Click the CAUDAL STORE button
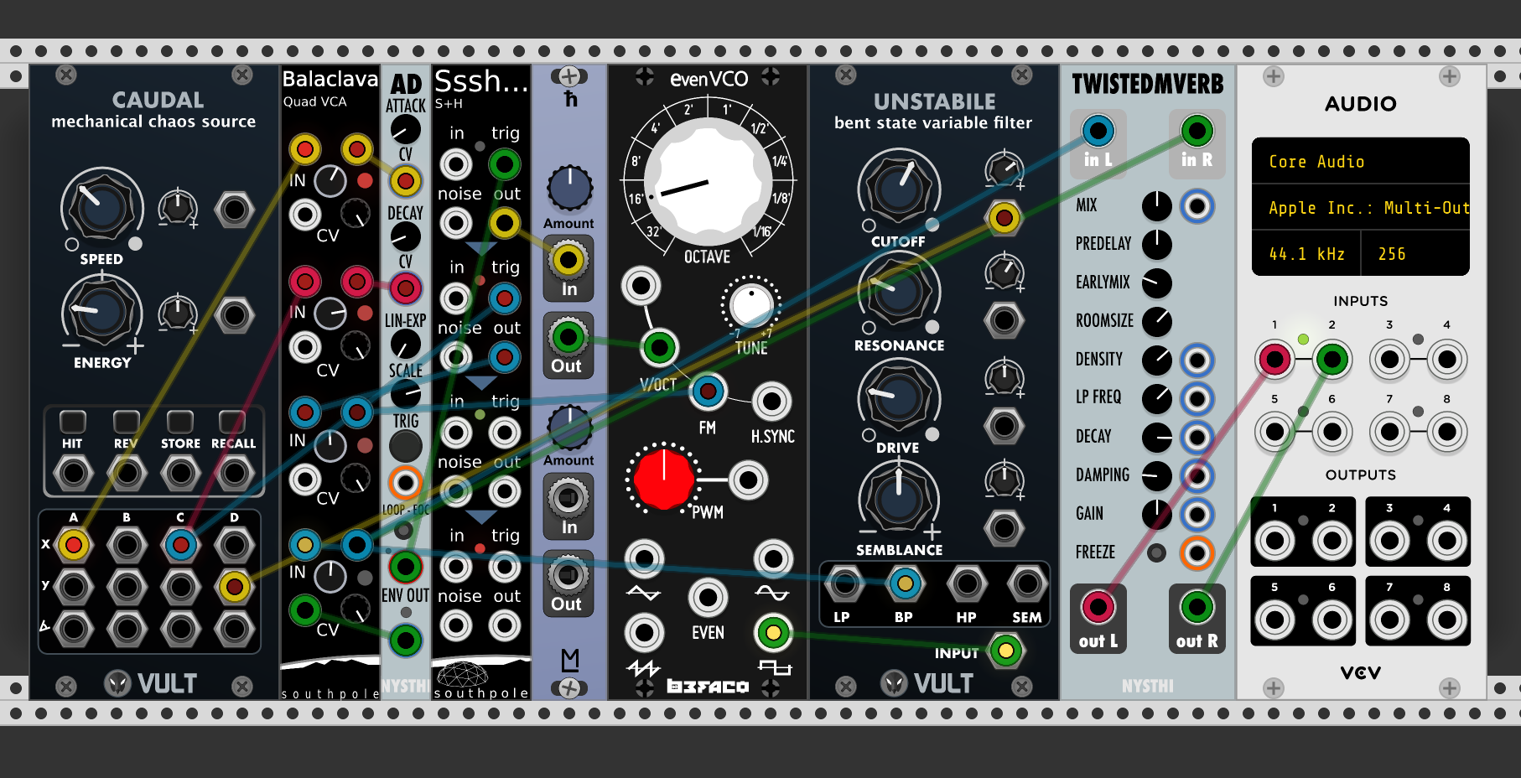 click(x=180, y=421)
